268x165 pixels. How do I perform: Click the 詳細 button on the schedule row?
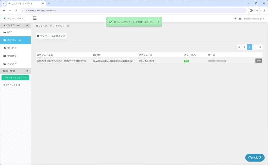pos(259,61)
